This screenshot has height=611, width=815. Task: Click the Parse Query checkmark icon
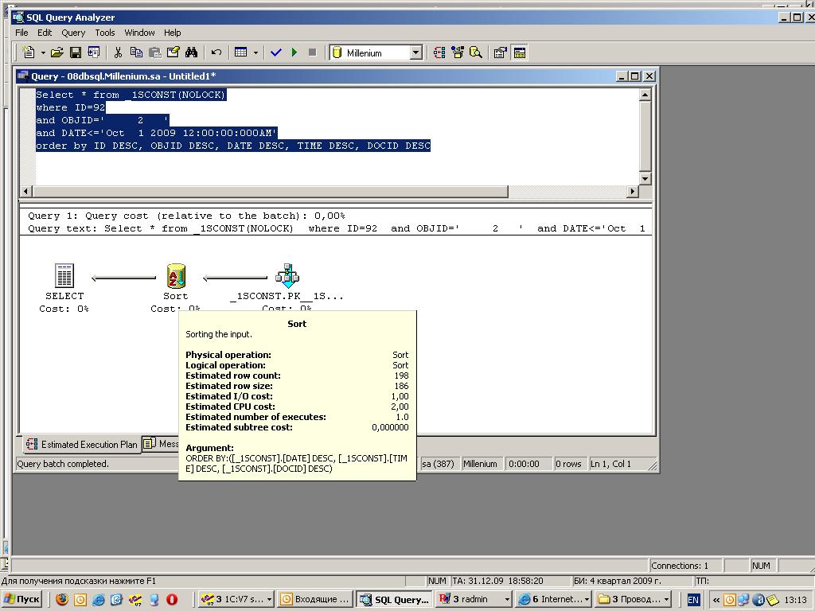[276, 53]
